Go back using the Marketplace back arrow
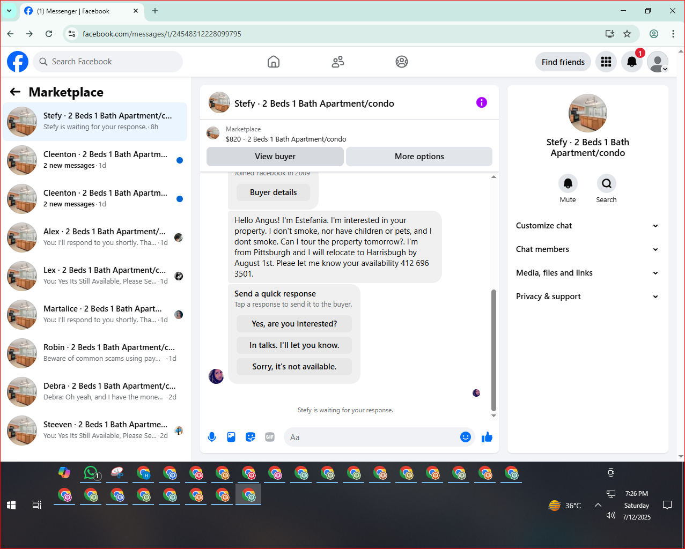The image size is (685, 549). click(15, 92)
